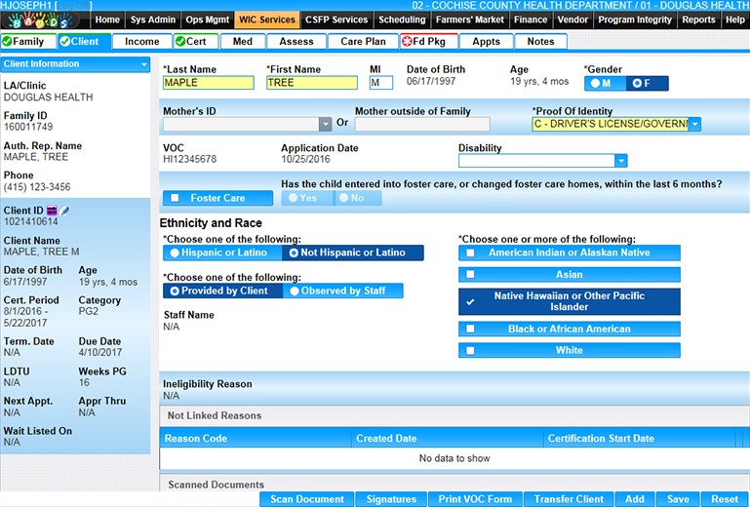750x507 pixels.
Task: Check the Foster Care checkbox
Action: point(175,198)
